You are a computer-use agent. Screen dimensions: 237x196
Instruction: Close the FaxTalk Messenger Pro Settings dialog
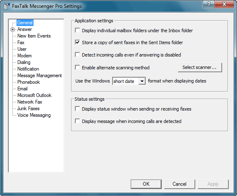coord(224,4)
